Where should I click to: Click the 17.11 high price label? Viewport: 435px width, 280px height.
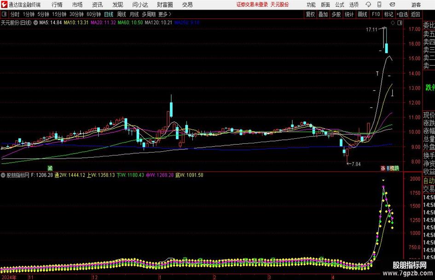372,29
